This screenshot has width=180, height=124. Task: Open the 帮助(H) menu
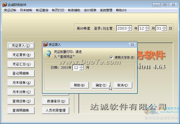[121, 10]
